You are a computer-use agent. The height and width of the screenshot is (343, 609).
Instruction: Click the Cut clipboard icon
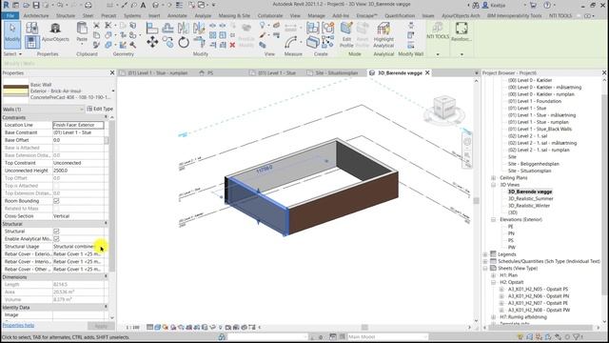(x=96, y=26)
